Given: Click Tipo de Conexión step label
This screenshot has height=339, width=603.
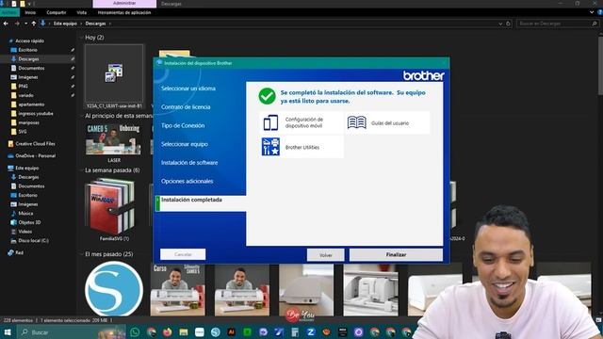Looking at the screenshot, I should (x=183, y=125).
